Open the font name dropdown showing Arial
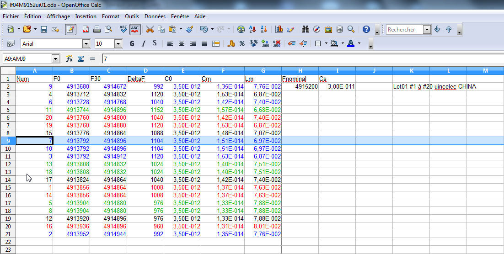The width and height of the screenshot is (504, 254). click(x=86, y=44)
